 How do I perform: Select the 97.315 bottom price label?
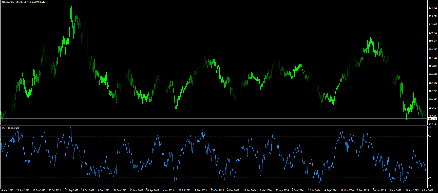433,125
